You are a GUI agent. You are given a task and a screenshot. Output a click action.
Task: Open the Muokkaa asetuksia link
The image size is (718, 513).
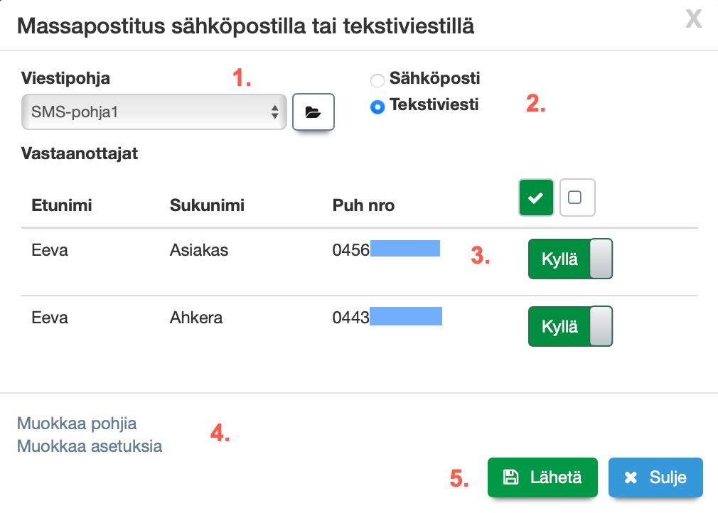pyautogui.click(x=90, y=446)
